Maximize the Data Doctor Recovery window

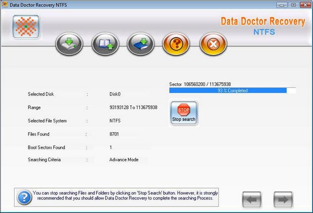click(x=293, y=5)
